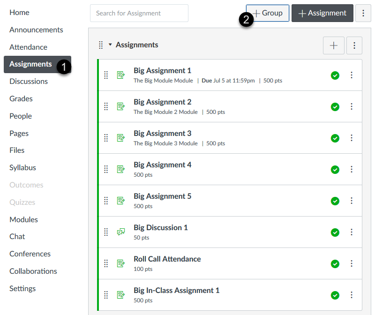Viewport: 375px width, 315px height.
Task: Click the Search for Assignment field
Action: pyautogui.click(x=139, y=13)
